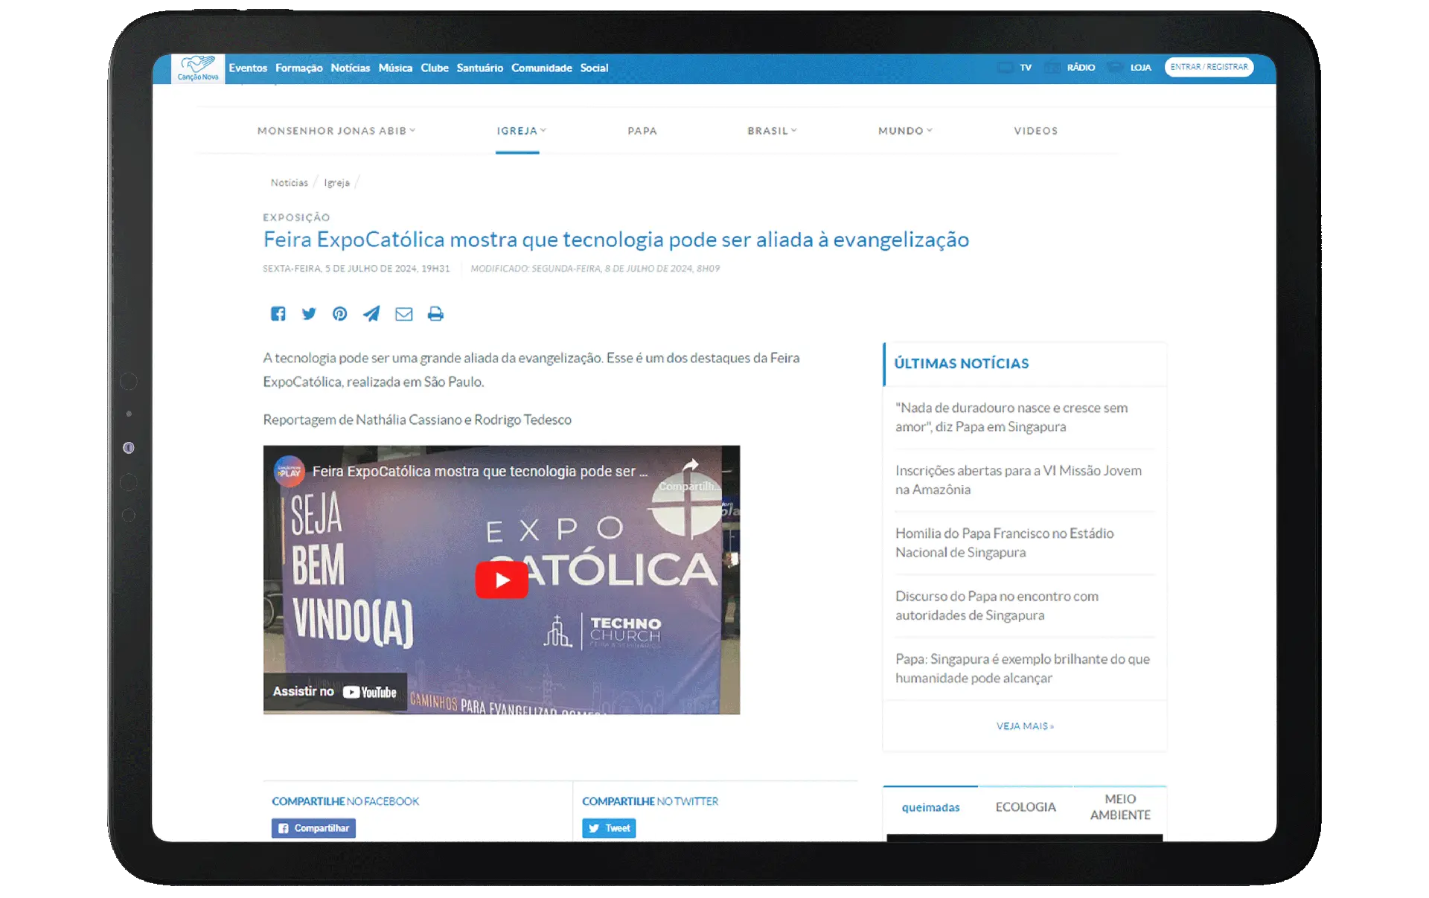1429x898 pixels.
Task: Expand the Brasil menu dropdown
Action: [x=772, y=131]
